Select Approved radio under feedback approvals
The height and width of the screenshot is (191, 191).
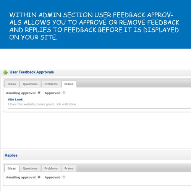point(64,93)
